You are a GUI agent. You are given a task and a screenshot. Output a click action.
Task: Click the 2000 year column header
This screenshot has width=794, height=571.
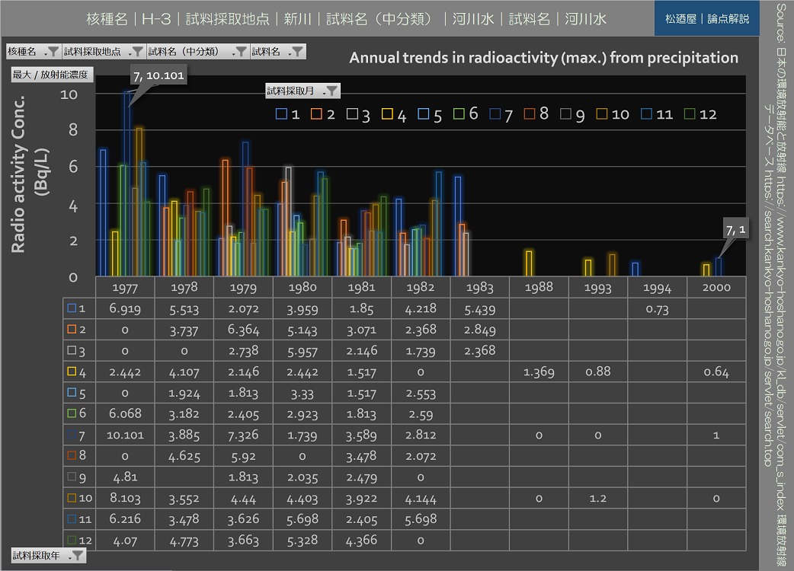click(x=716, y=288)
